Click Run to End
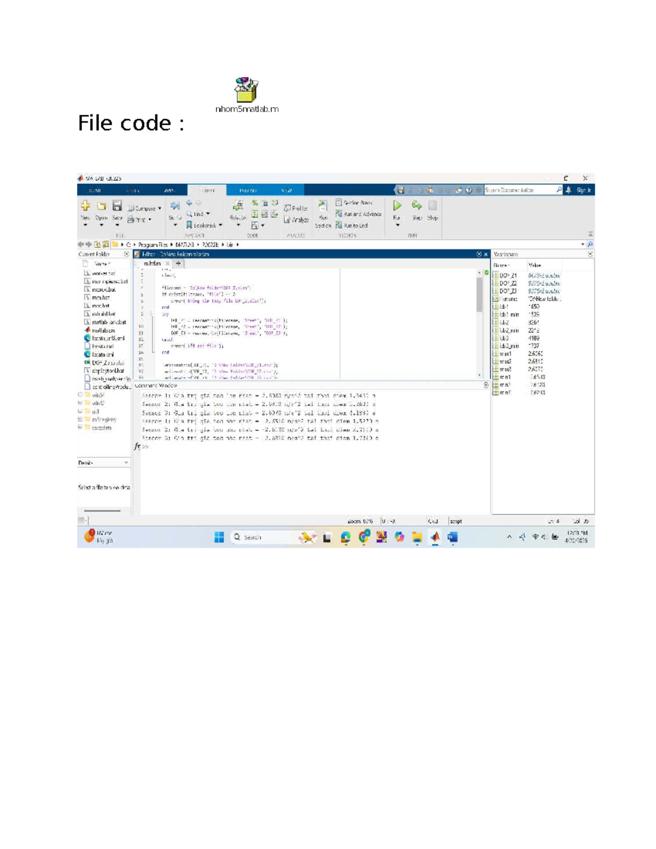The image size is (656, 849). pyautogui.click(x=352, y=225)
